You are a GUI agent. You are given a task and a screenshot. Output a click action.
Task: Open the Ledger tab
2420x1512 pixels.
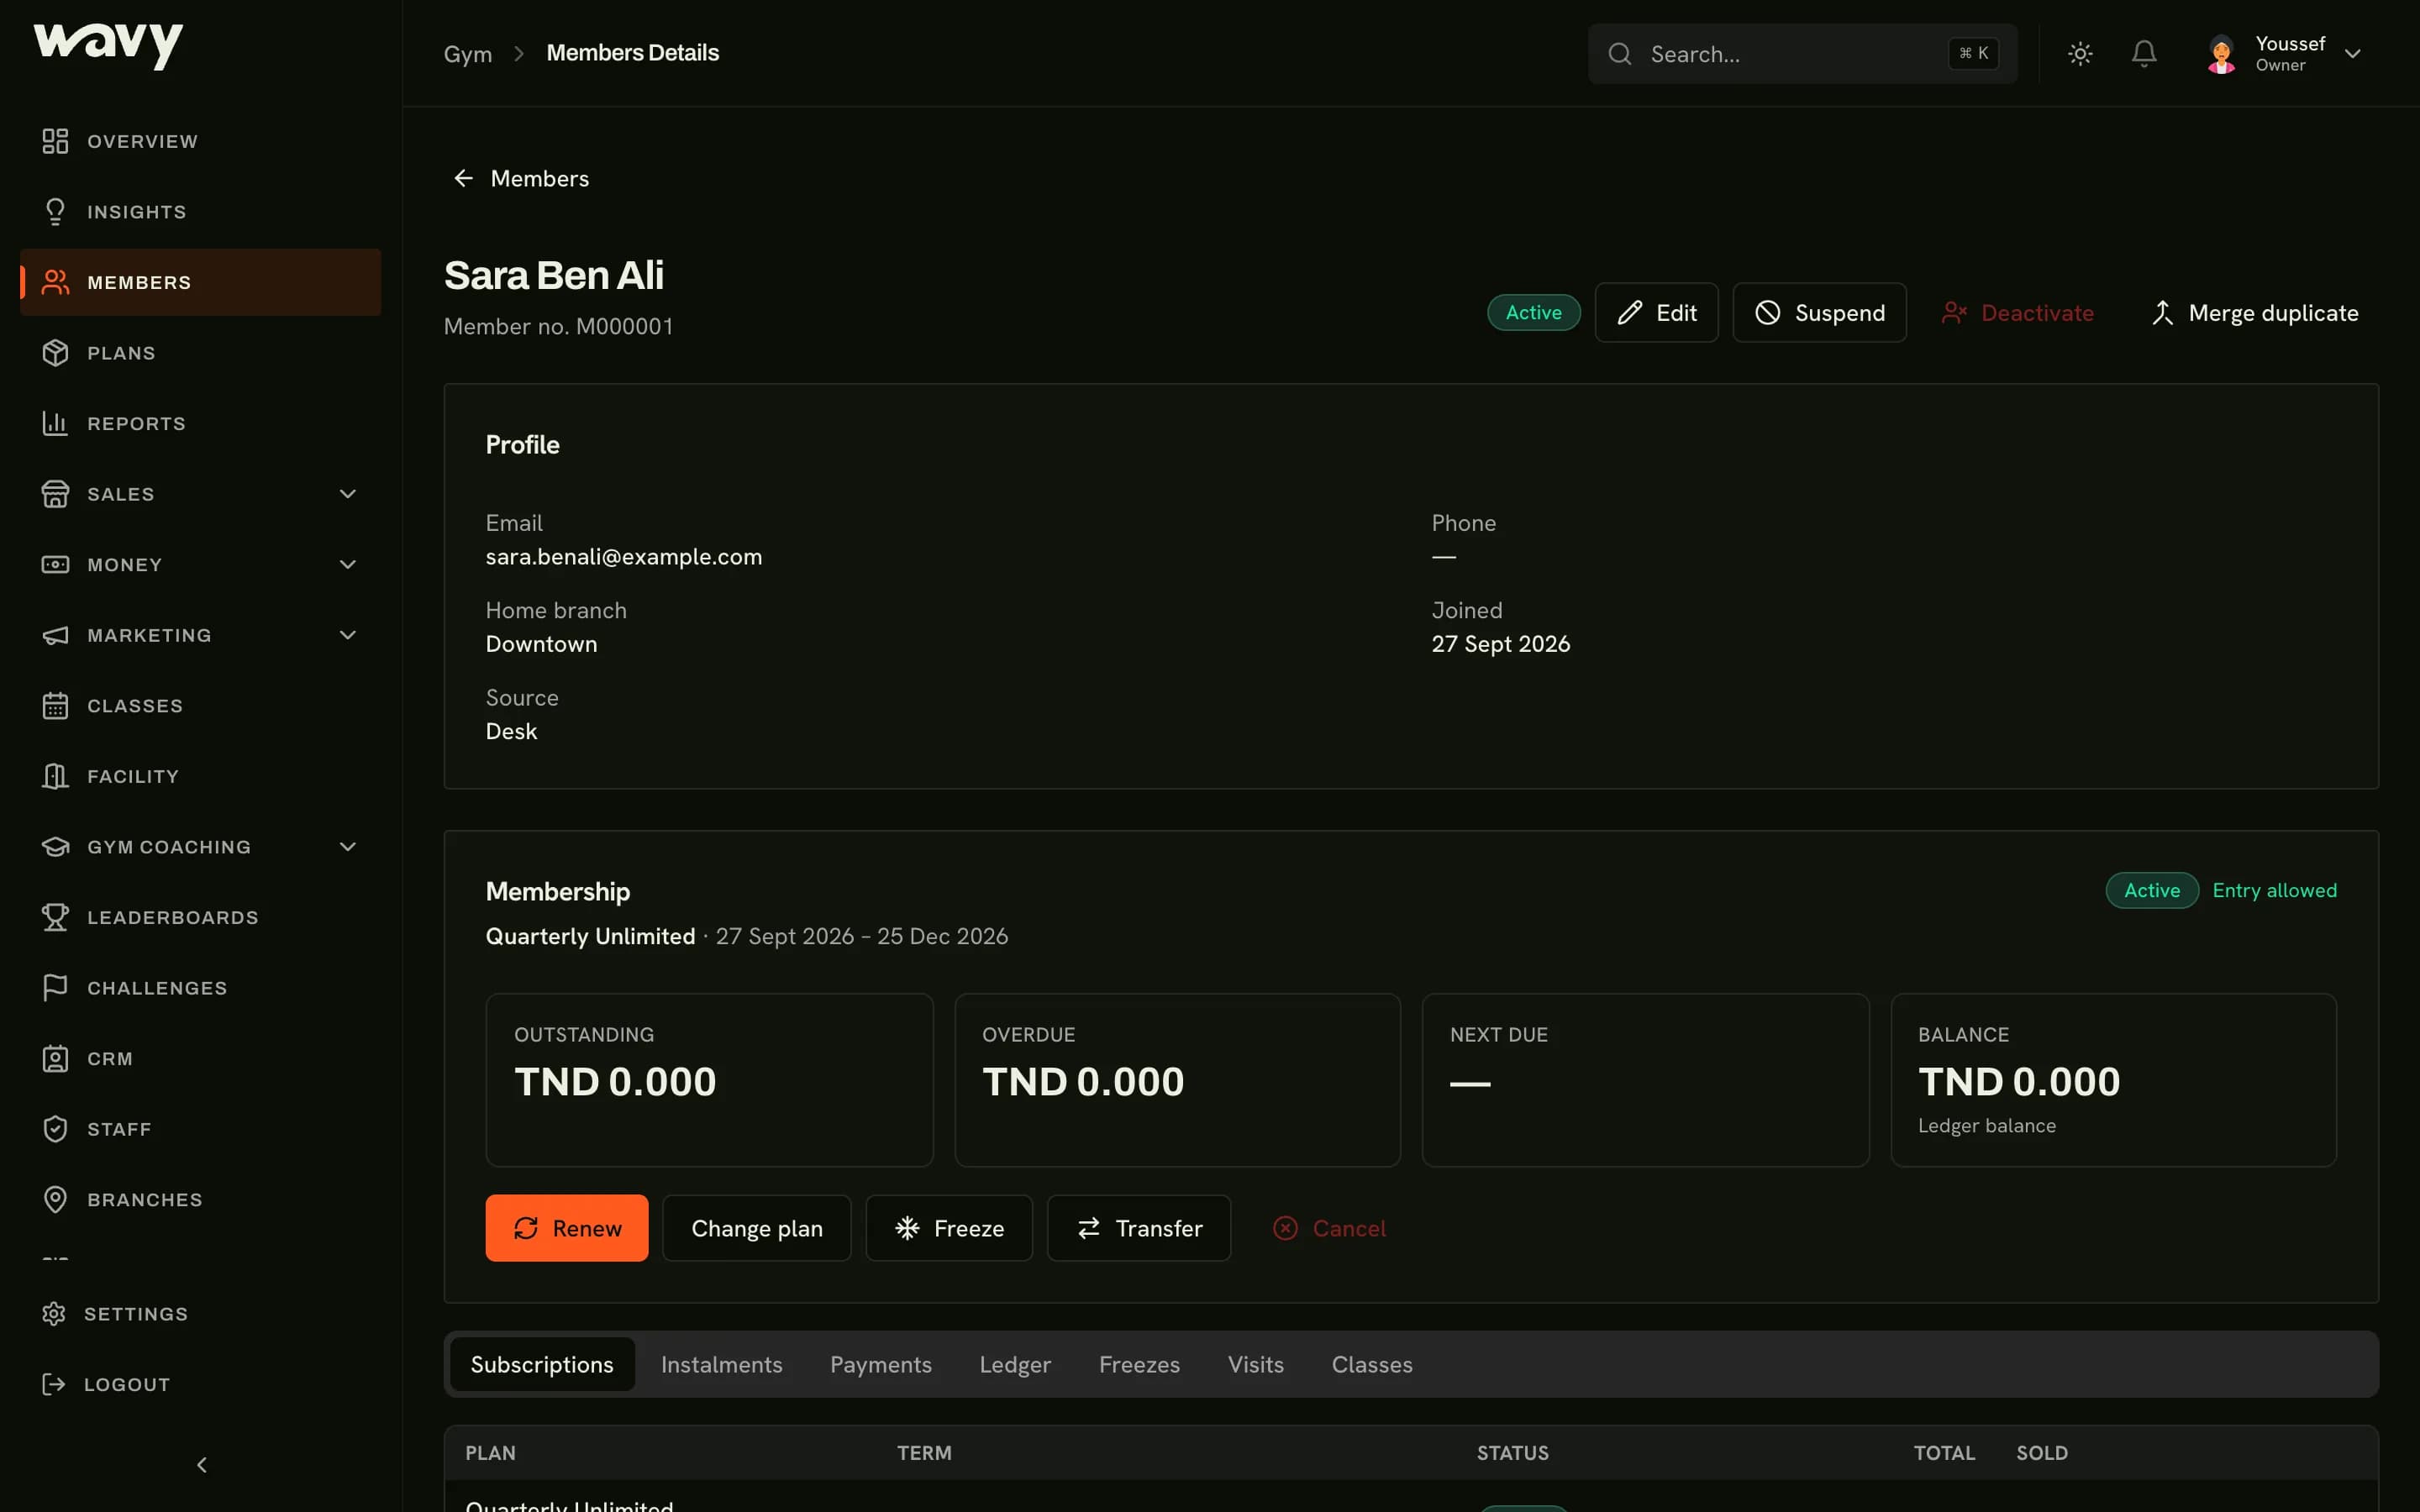tap(1014, 1364)
